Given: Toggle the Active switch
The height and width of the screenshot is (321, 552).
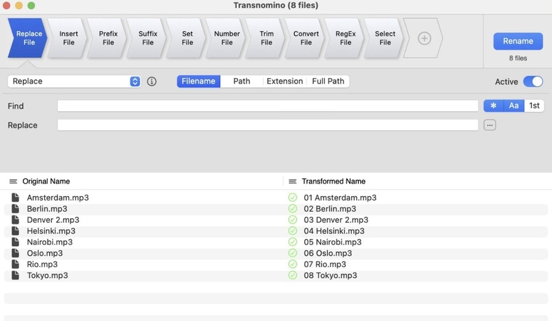Looking at the screenshot, I should 533,81.
